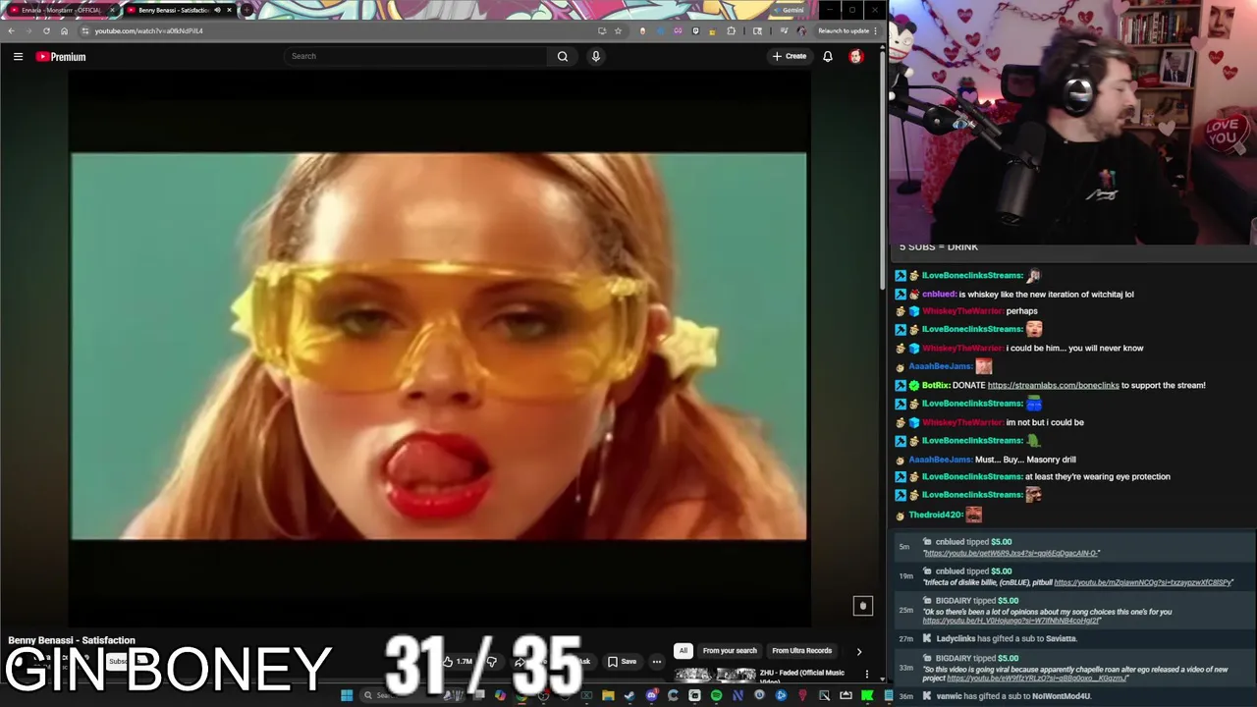
Task: Go to YouTube Premium home logo
Action: coord(61,56)
